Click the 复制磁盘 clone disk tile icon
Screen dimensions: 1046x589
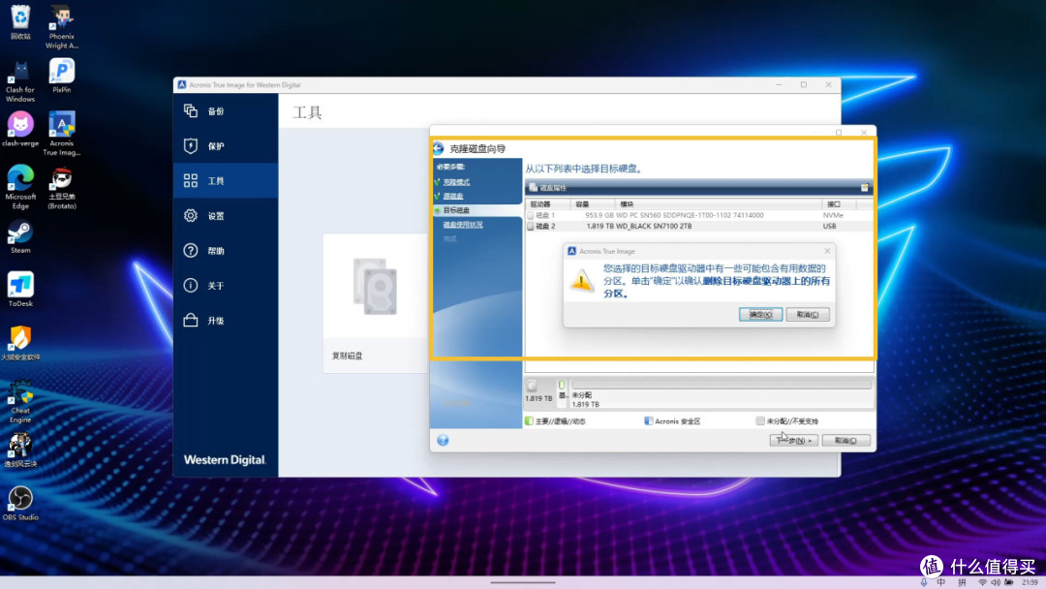pos(375,287)
